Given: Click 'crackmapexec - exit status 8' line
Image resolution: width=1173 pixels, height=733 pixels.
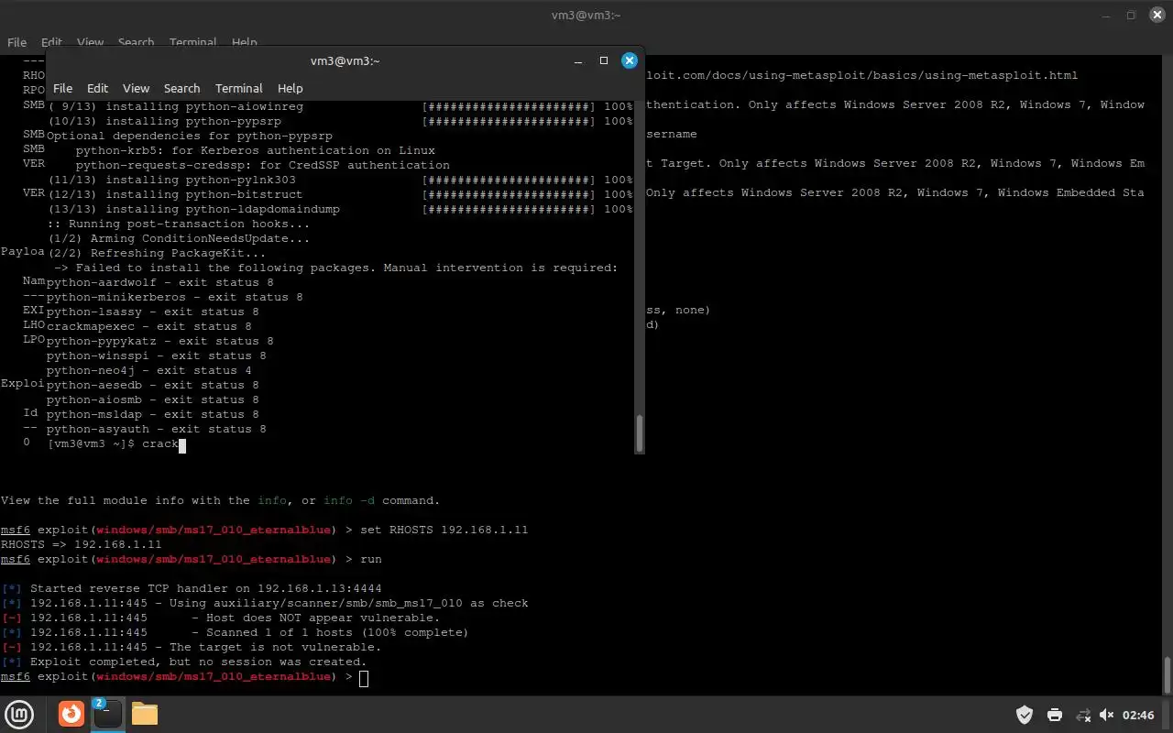Looking at the screenshot, I should coord(148,326).
